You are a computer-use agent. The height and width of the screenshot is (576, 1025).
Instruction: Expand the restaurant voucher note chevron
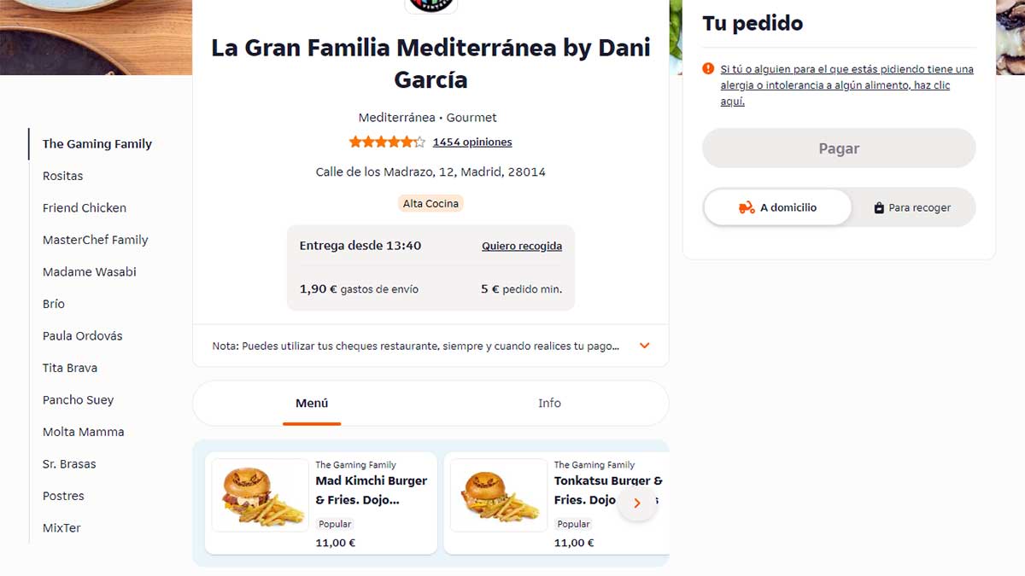tap(645, 346)
